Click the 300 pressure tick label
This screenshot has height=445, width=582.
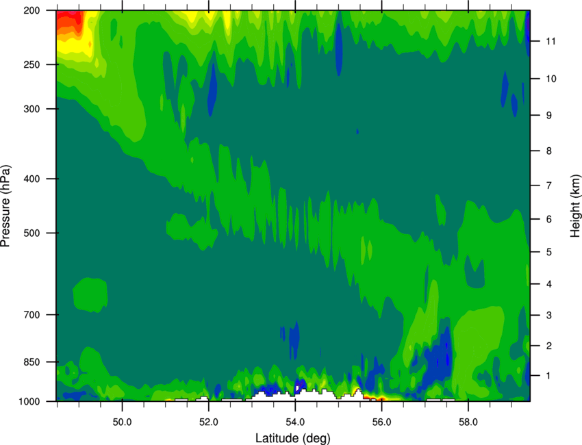(x=31, y=109)
